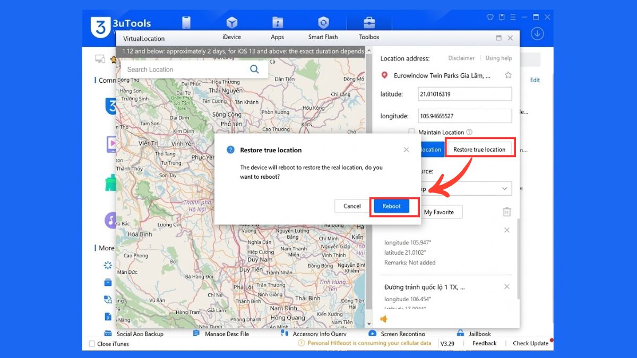This screenshot has width=637, height=358.
Task: Maximize the VirtualLocation window
Action: (498, 38)
